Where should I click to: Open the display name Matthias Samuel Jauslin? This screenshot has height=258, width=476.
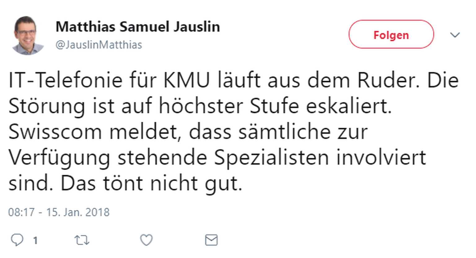pos(138,27)
